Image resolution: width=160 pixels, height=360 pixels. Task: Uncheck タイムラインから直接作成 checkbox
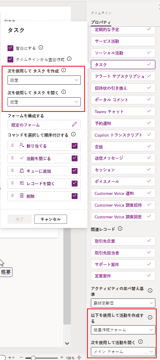click(10, 60)
